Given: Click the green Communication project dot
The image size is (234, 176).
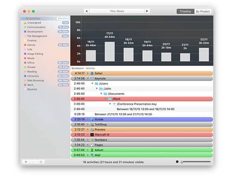Looking at the screenshot, I should click(x=25, y=27).
